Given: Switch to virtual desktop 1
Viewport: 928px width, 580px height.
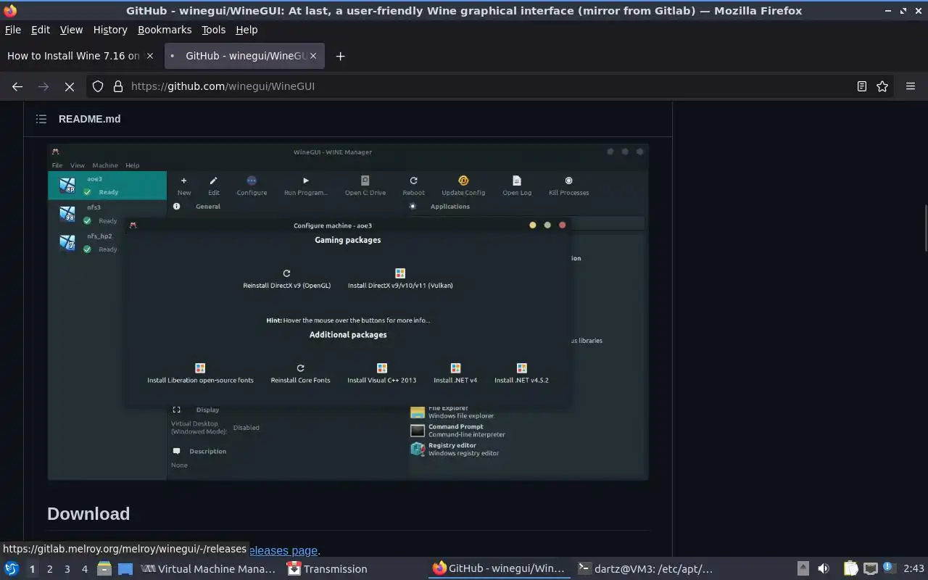Looking at the screenshot, I should (32, 569).
